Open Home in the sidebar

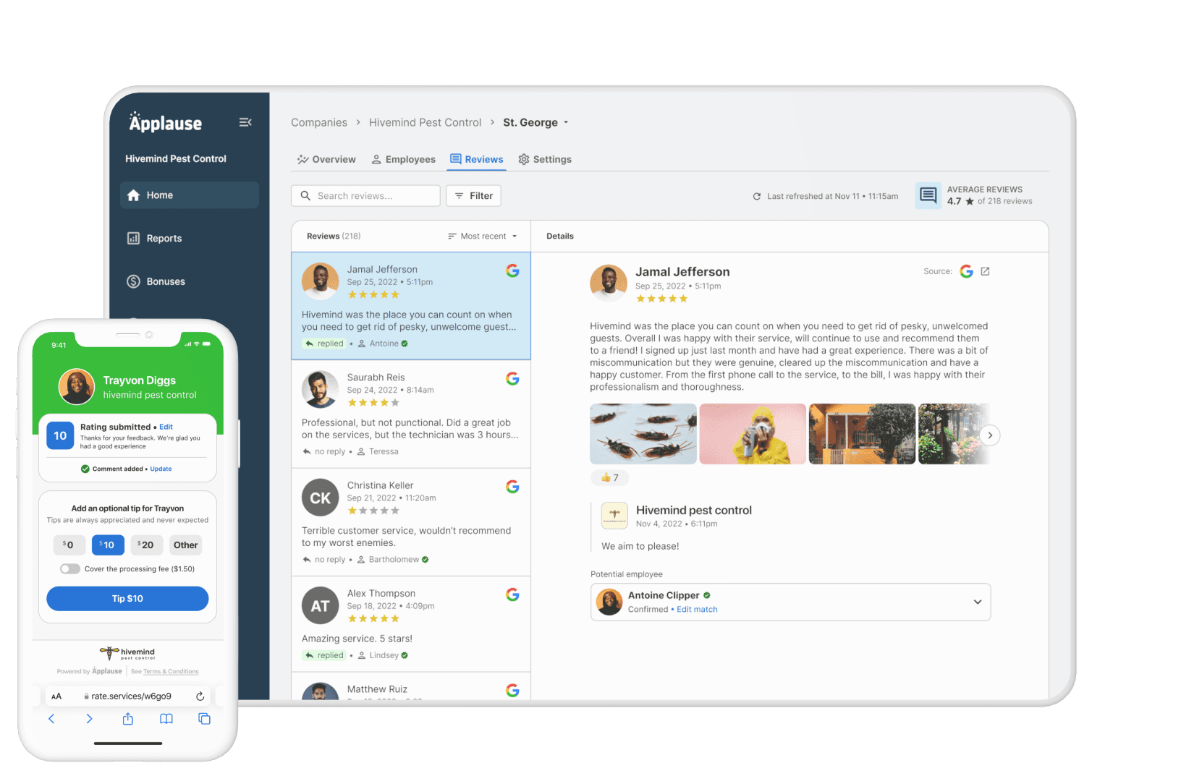coord(190,195)
